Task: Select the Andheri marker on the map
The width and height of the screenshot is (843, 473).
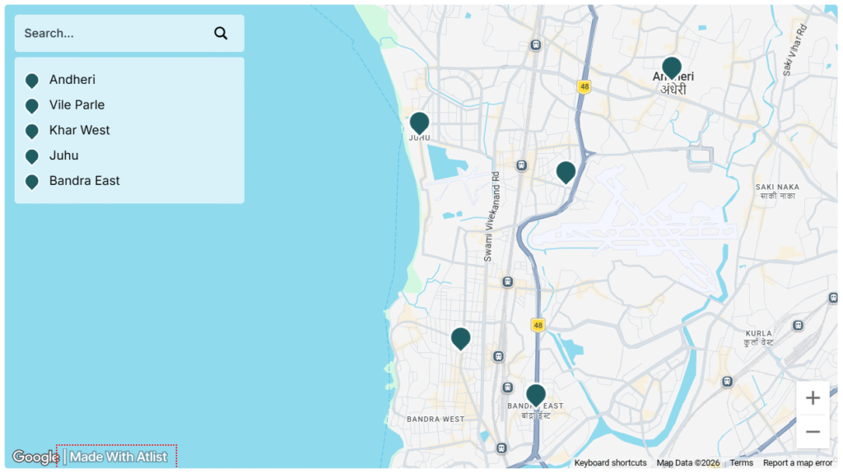Action: click(x=672, y=67)
